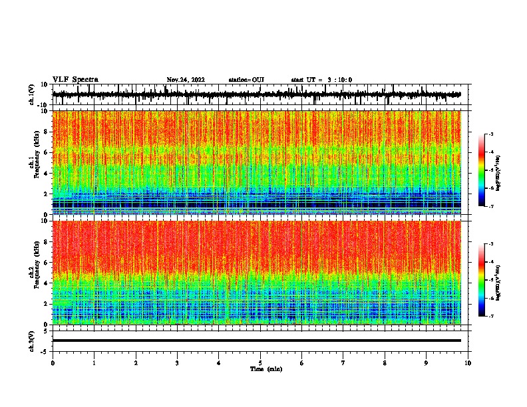The height and width of the screenshot is (407, 527).
Task: Click the ch.2 spectrogram plot
Action: tap(256, 273)
